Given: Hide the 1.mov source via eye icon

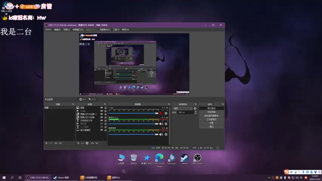Looking at the screenshot, I should point(101,111).
